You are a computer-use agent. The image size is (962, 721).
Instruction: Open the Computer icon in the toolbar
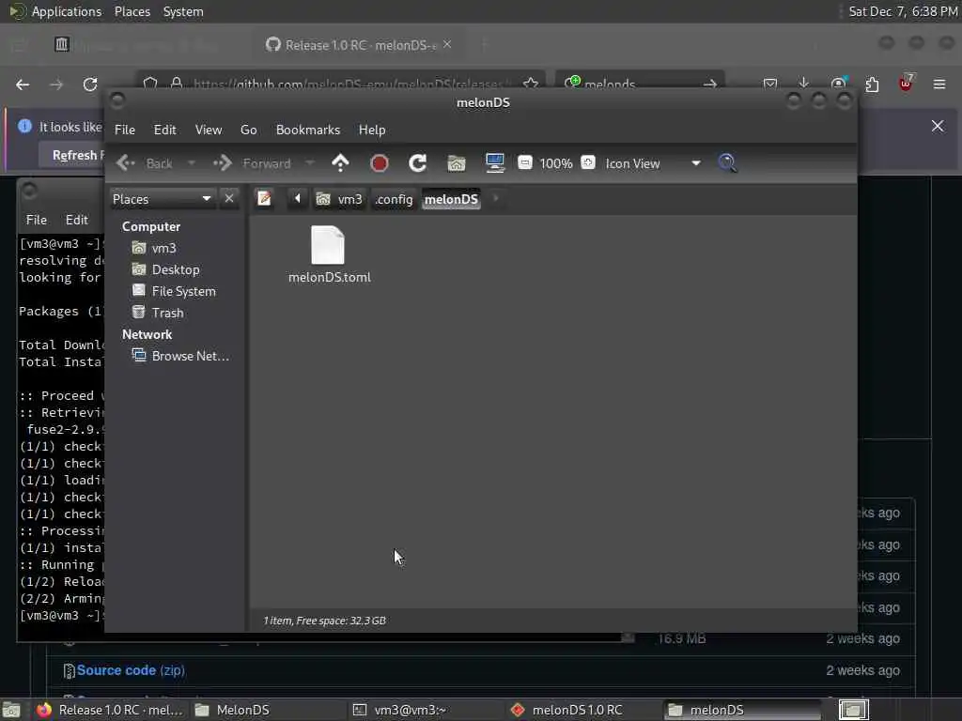494,162
